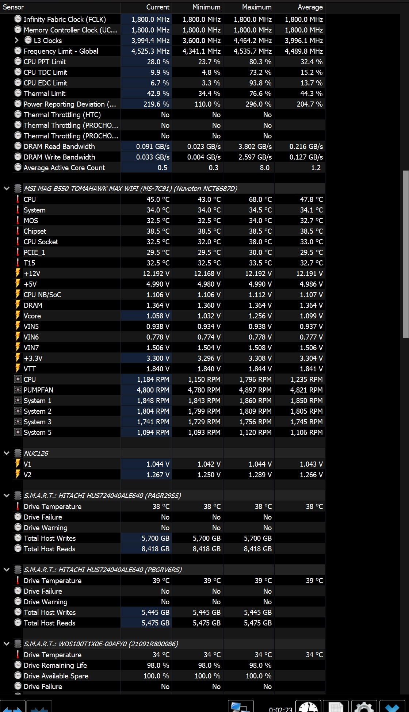
Task: Click the collapse arrows button at bottom left
Action: click(39, 706)
